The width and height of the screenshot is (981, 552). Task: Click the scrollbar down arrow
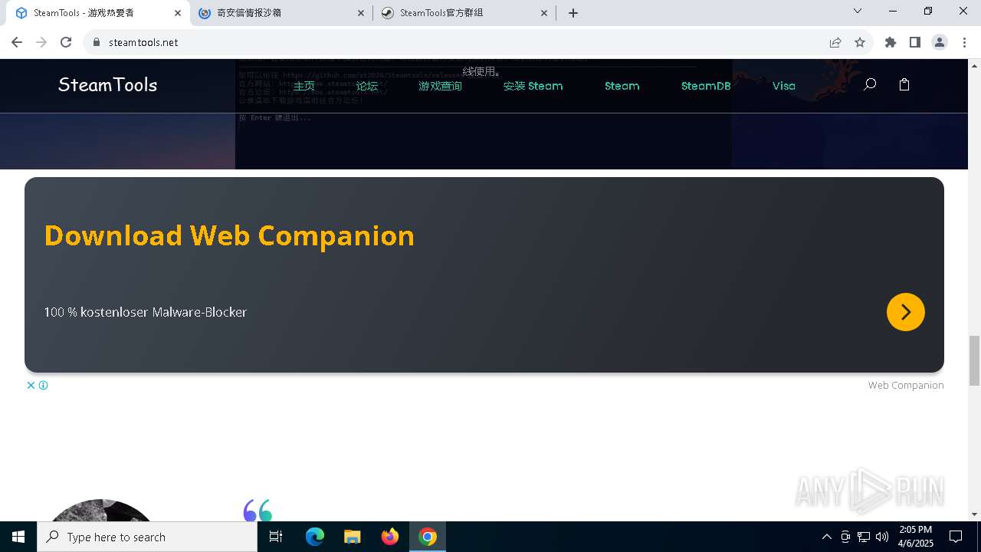974,514
